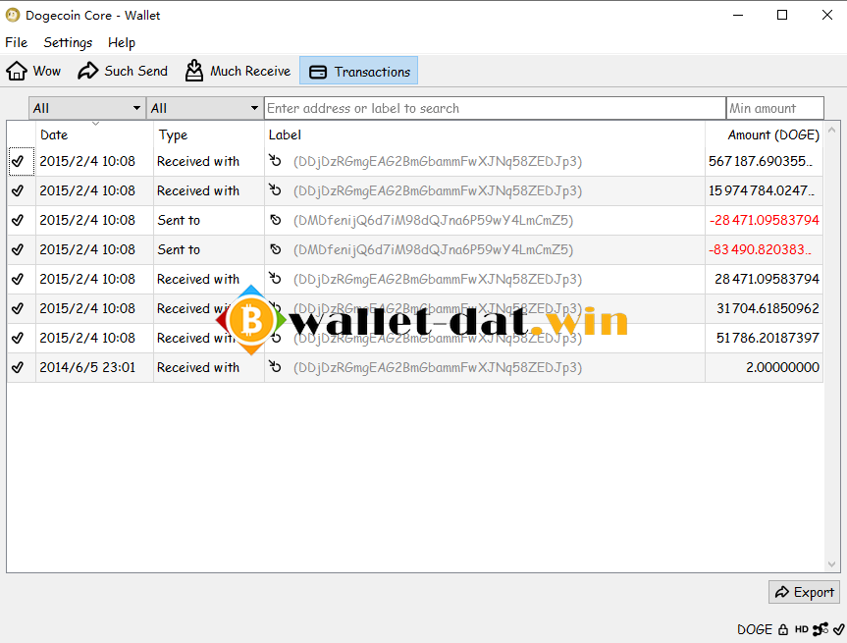Viewport: 847px width, 643px height.
Task: Click Received with in the 2014/6/5 row
Action: 198,367
